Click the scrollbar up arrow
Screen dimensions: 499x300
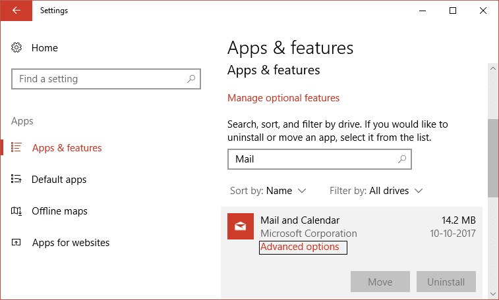[x=492, y=68]
